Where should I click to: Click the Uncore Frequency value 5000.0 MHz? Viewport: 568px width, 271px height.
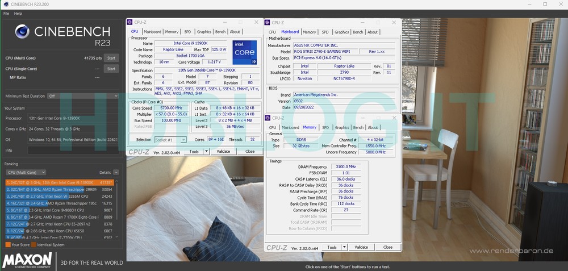click(x=375, y=152)
